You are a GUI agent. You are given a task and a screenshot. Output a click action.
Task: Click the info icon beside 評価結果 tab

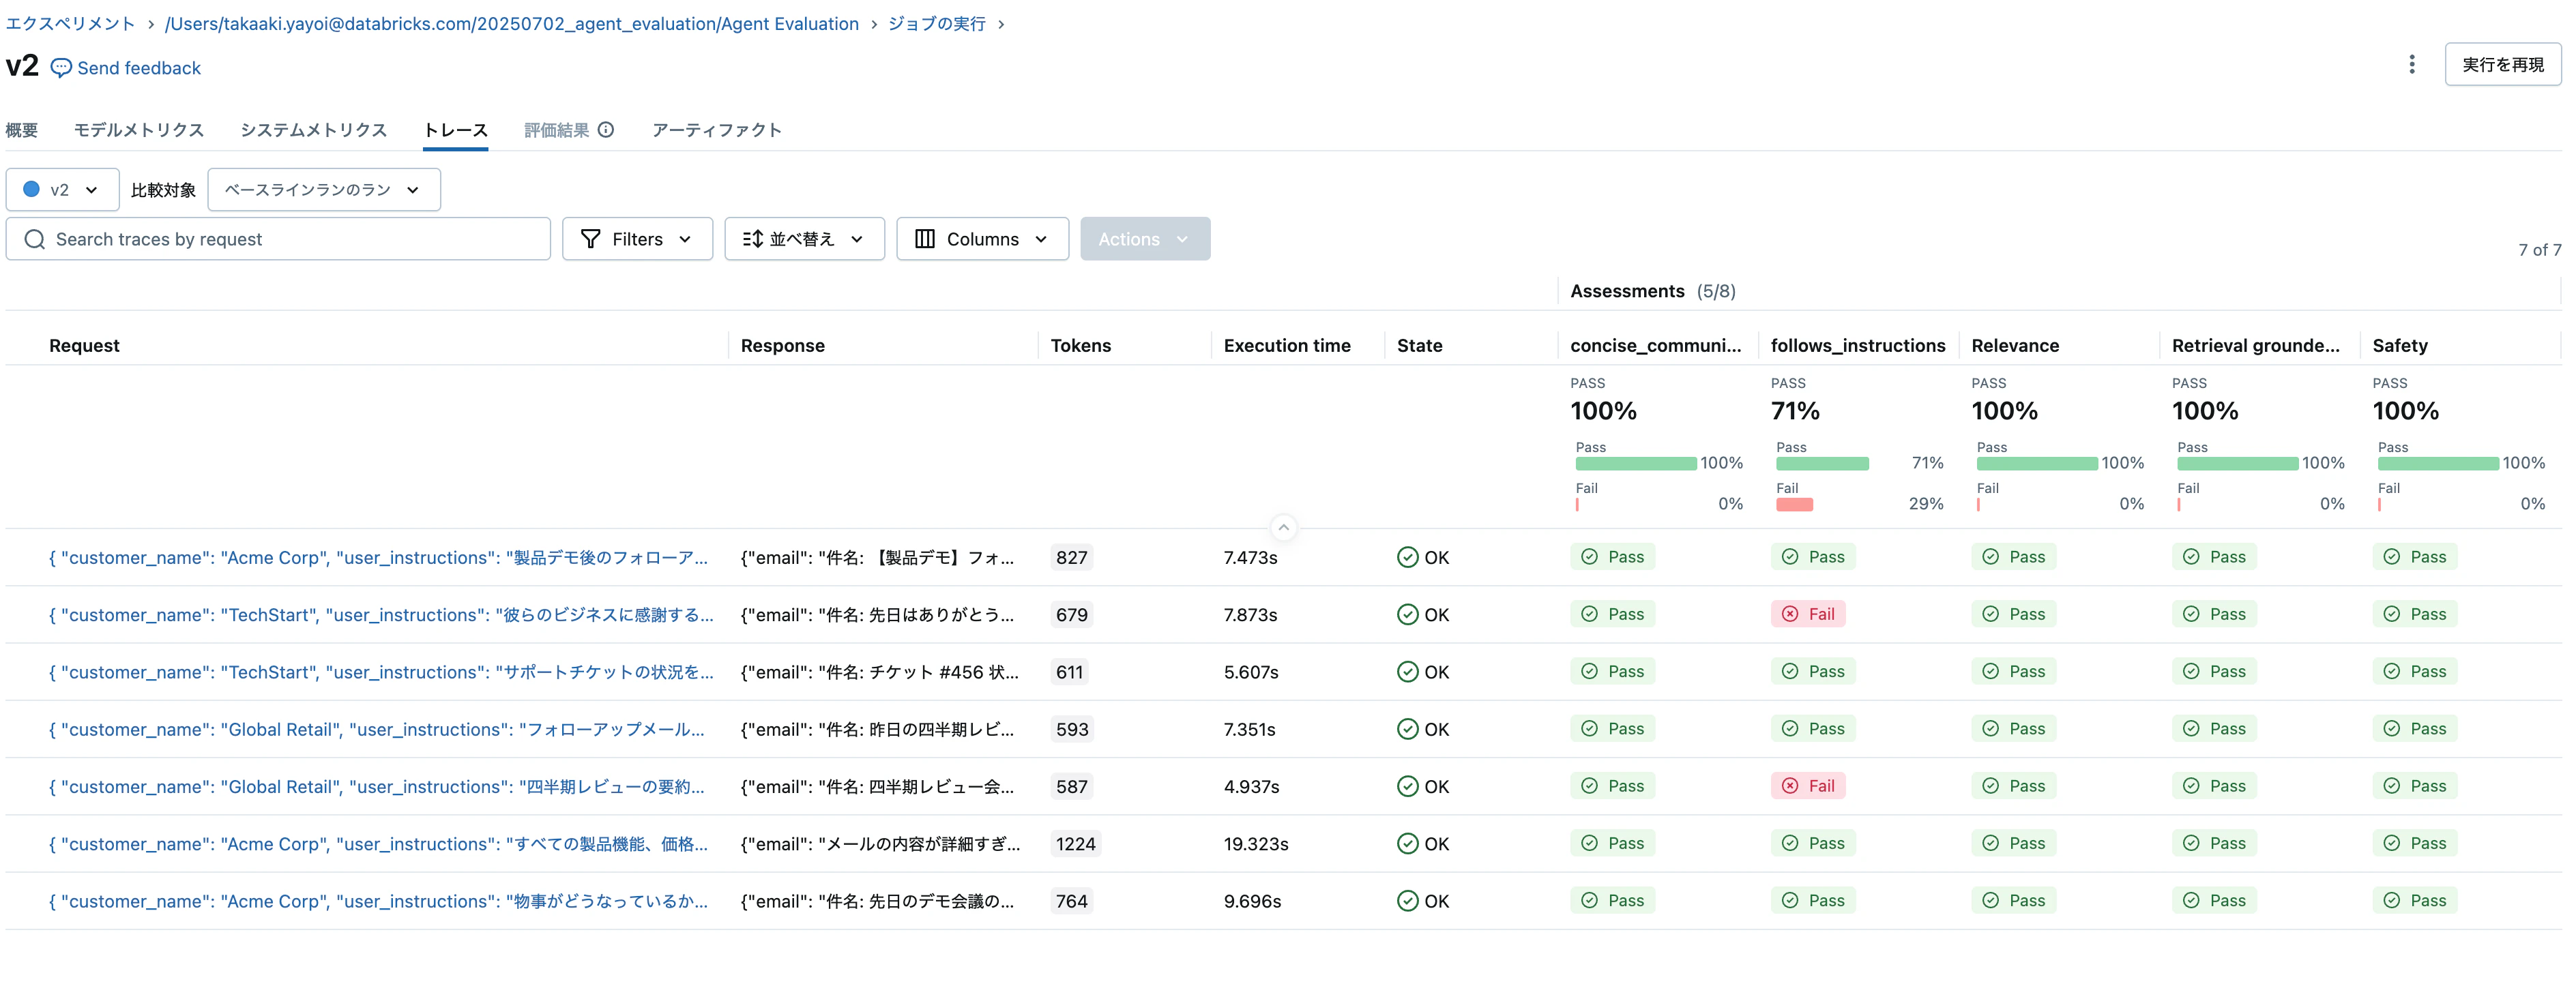[x=606, y=129]
